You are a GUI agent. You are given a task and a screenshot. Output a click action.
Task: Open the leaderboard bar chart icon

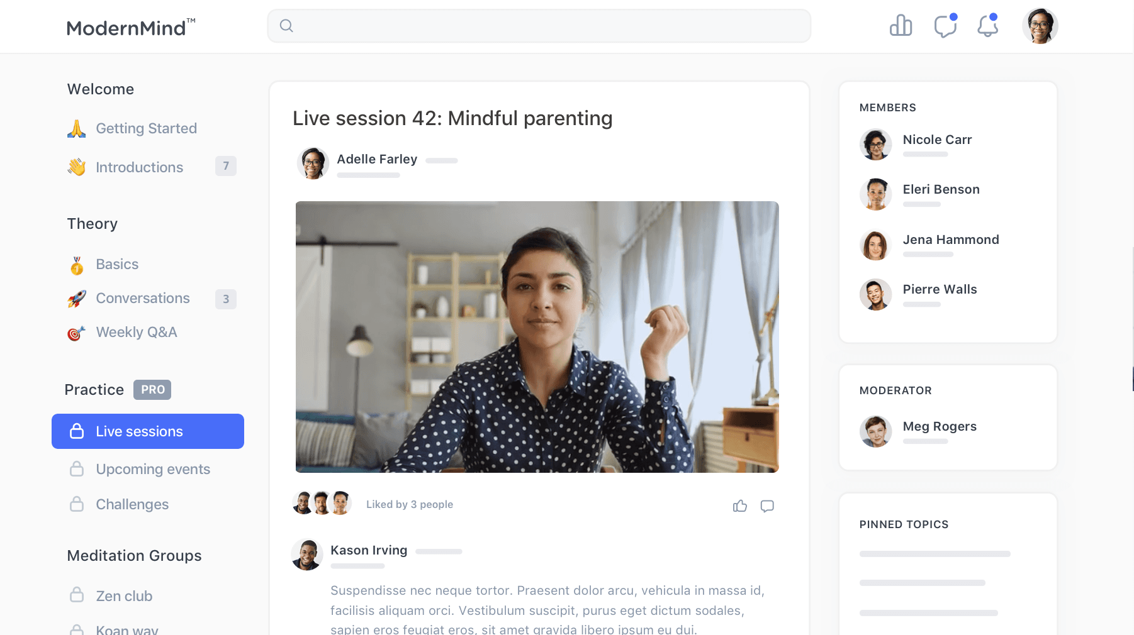(901, 26)
